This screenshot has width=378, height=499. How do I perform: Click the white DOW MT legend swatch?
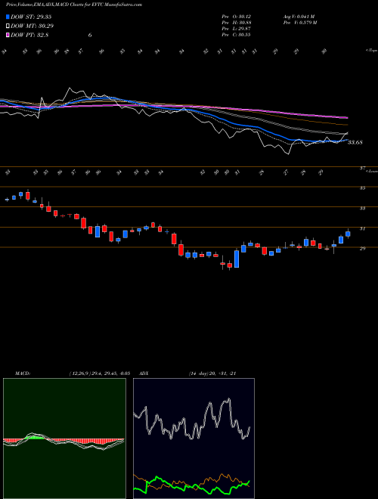8,26
